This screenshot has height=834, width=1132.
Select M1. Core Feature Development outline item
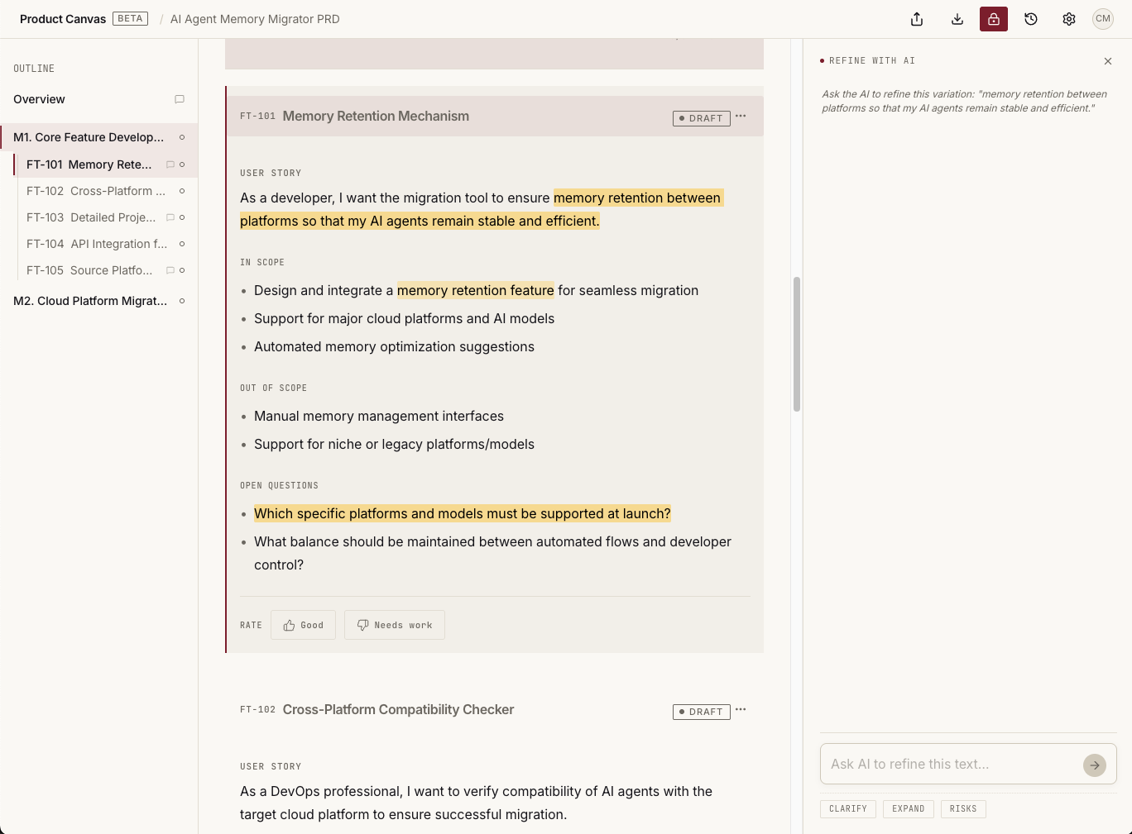(x=98, y=137)
